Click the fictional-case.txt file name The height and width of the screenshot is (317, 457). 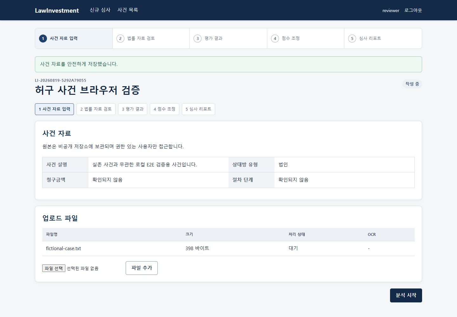pyautogui.click(x=63, y=249)
